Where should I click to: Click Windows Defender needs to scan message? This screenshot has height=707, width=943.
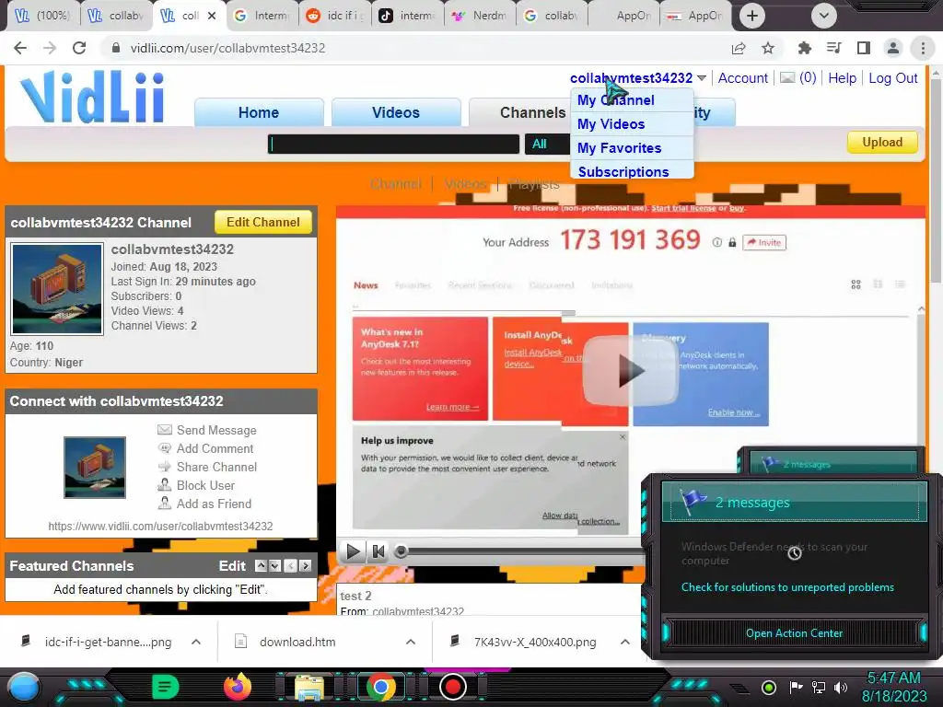click(774, 553)
